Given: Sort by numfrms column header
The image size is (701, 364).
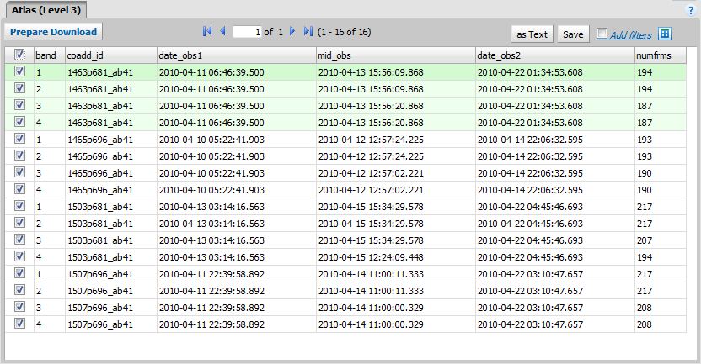Looking at the screenshot, I should point(661,55).
